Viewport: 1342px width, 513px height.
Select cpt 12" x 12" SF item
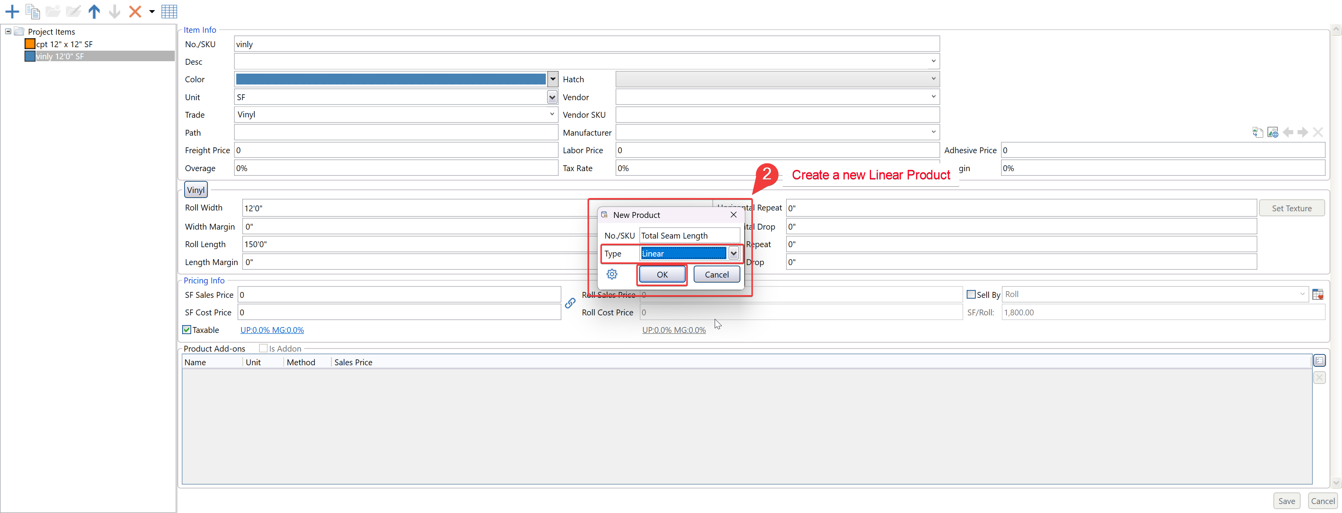(64, 44)
